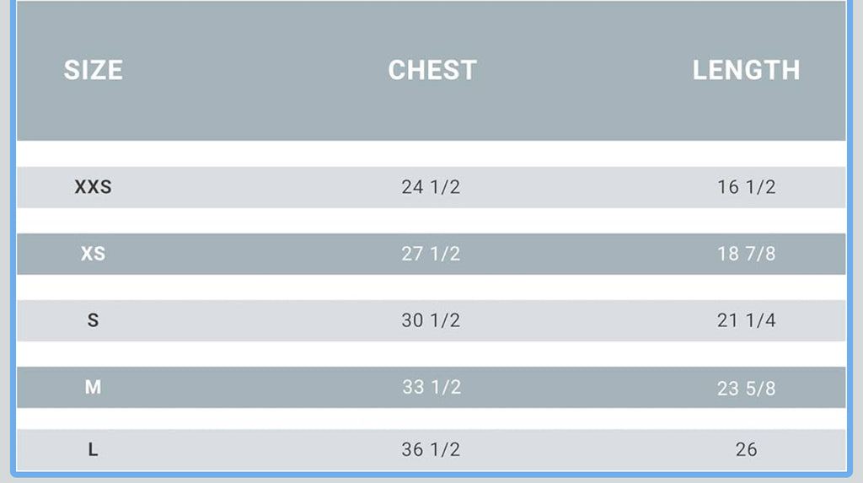The width and height of the screenshot is (863, 483).
Task: Click the 30 1/2 chest measurement
Action: [431, 320]
